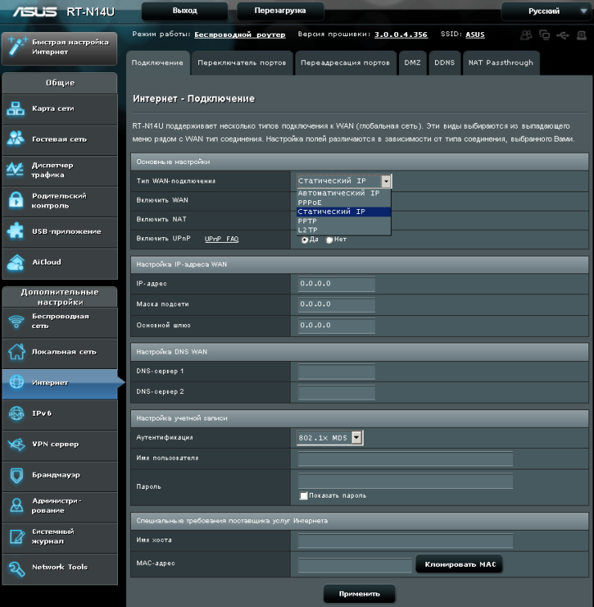Screen dimensions: 594x607
Task: Choose PPPoE from WAN type list
Action: [x=344, y=203]
